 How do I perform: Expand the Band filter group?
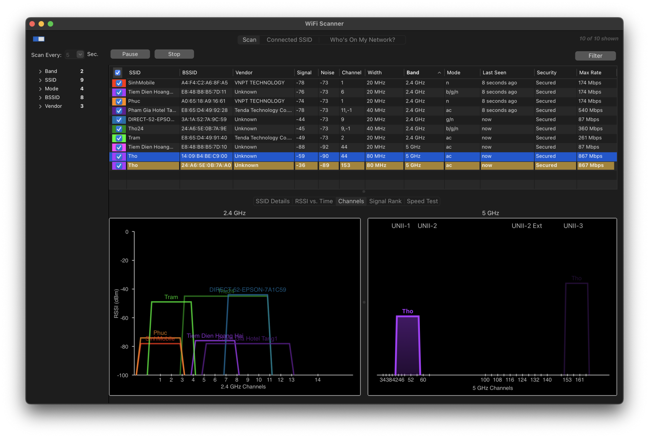40,71
